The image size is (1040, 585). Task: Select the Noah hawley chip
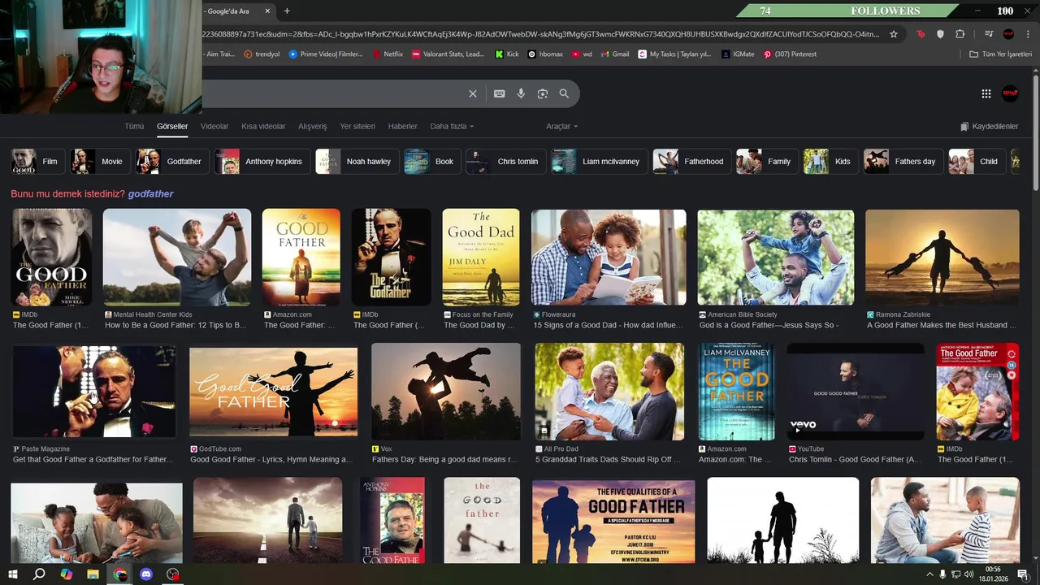[x=357, y=162]
